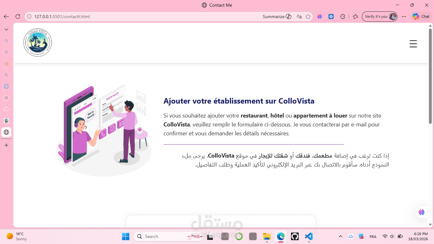
Task: Show hidden system tray icons
Action: pos(341,236)
